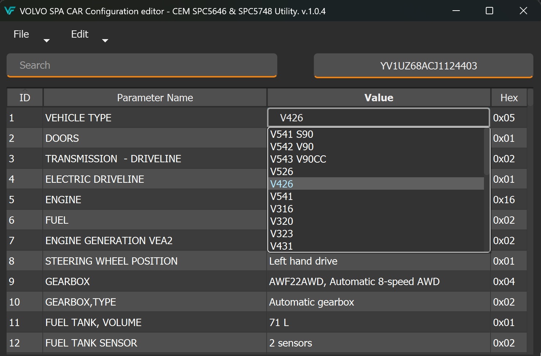Pick V316 from vehicle type list

coord(376,209)
